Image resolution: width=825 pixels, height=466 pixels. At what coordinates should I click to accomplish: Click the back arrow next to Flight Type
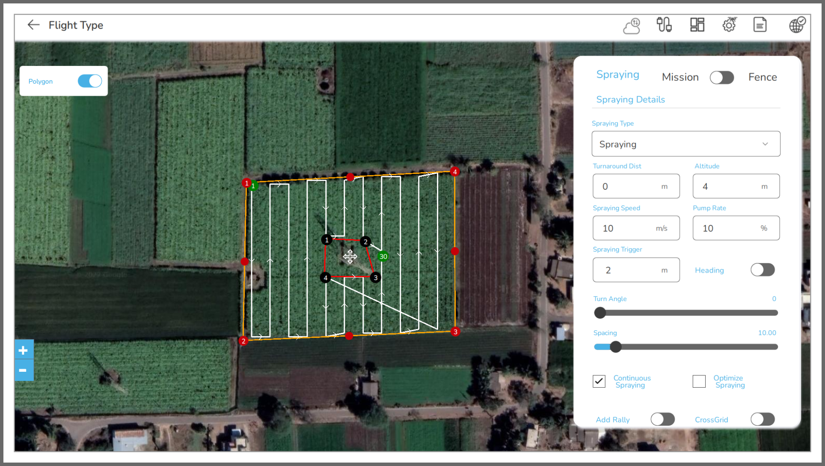tap(33, 25)
